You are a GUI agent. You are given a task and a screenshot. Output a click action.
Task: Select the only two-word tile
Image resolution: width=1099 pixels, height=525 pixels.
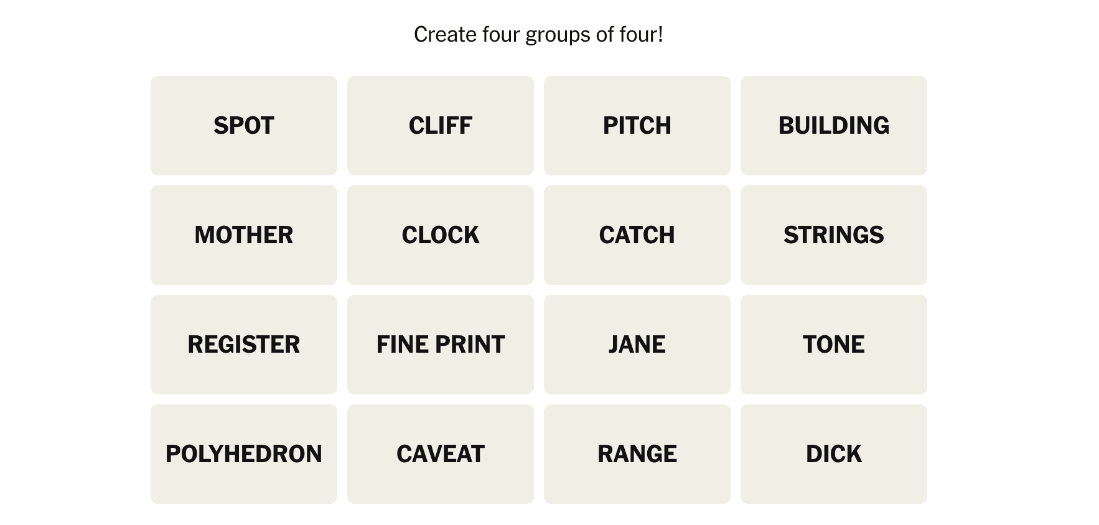coord(440,345)
